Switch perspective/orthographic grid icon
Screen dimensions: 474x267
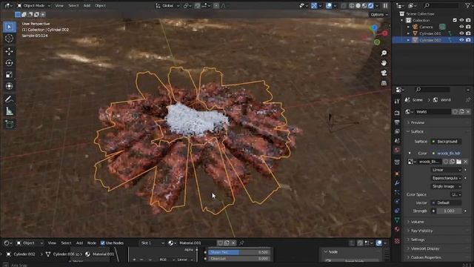pos(384,83)
